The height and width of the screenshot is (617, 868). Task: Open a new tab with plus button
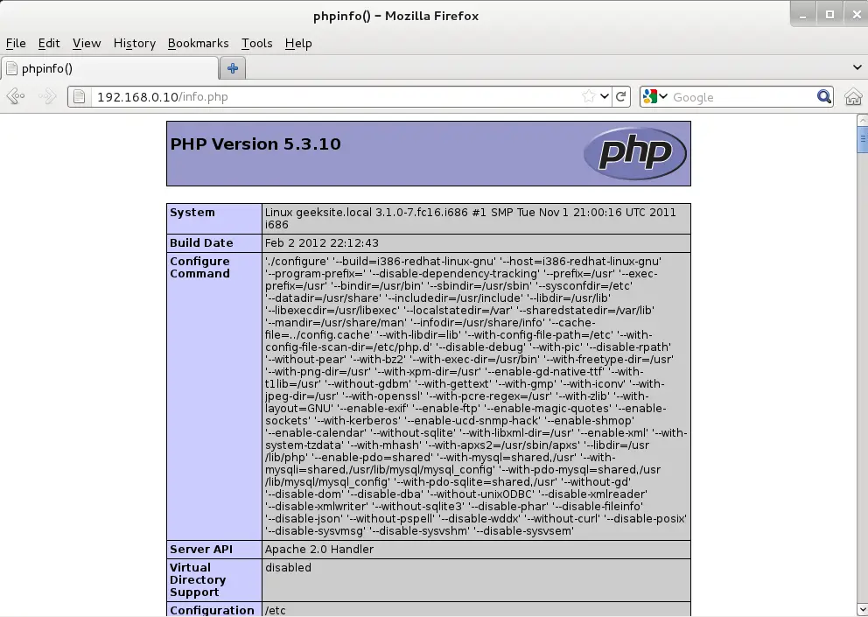pyautogui.click(x=233, y=68)
